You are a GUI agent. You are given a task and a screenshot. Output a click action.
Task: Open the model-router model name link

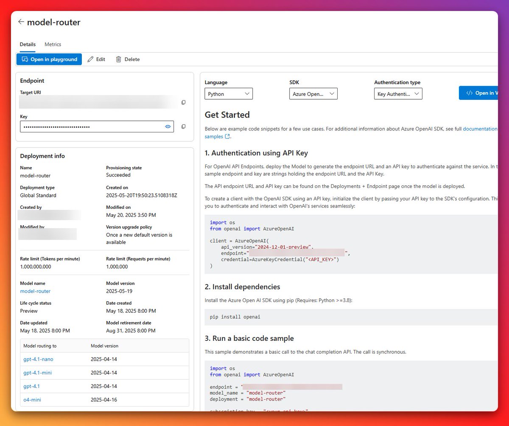(x=35, y=291)
